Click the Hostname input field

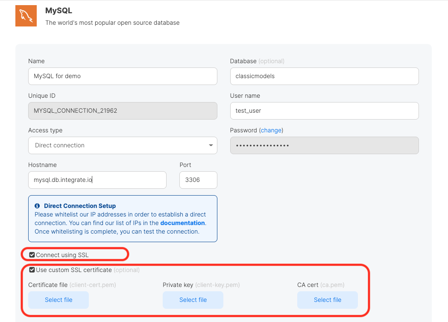coord(97,180)
